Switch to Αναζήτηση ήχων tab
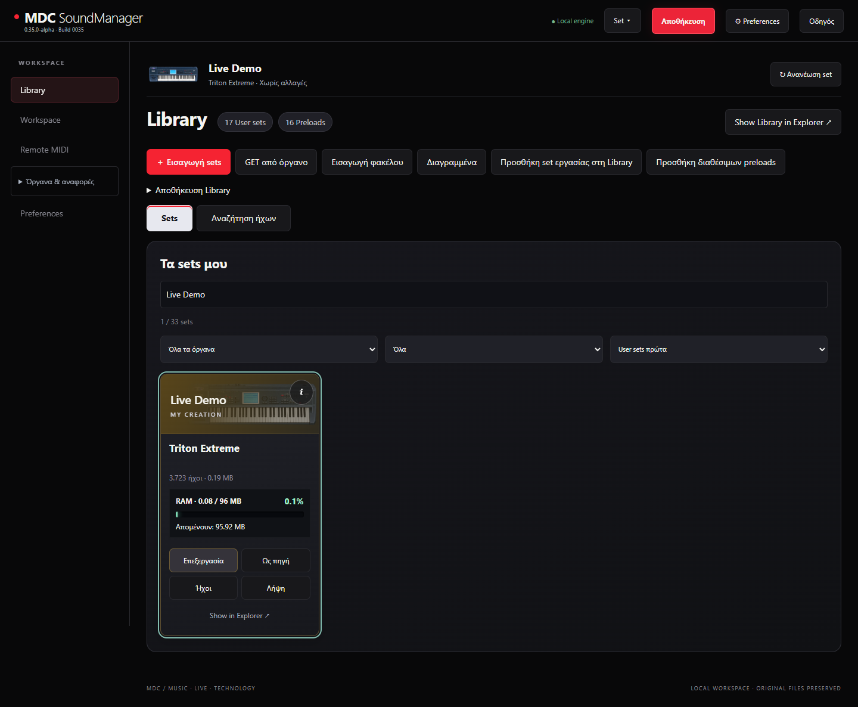858x707 pixels. click(243, 218)
